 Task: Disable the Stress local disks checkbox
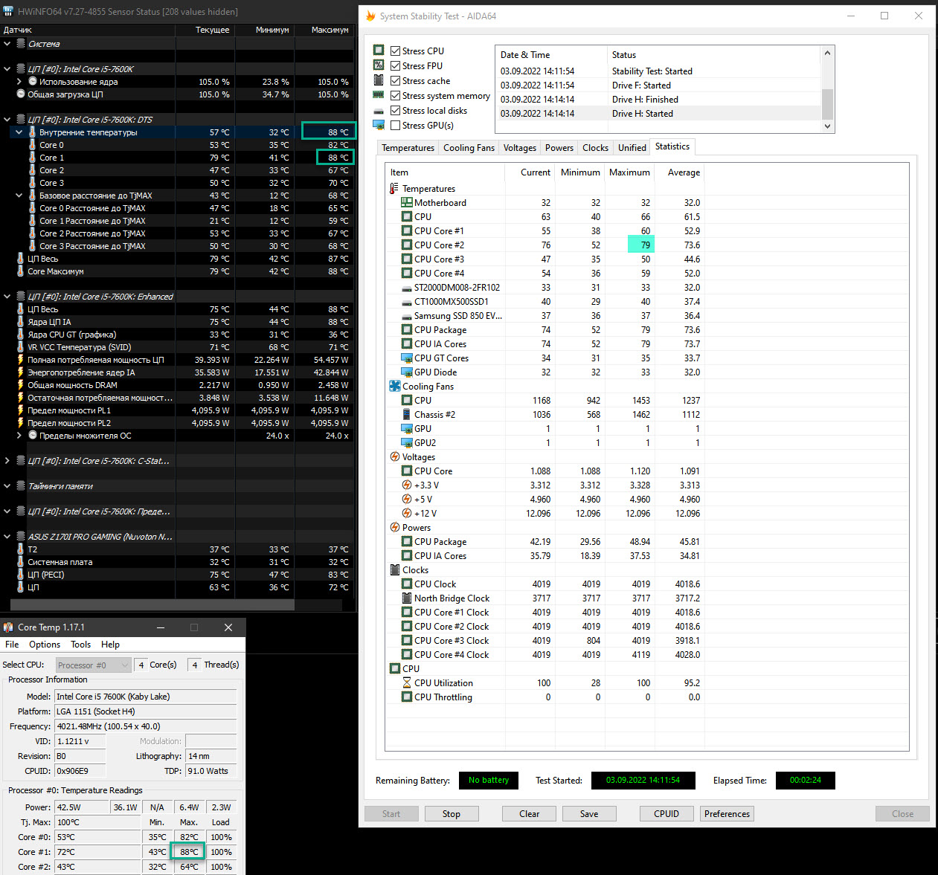[x=396, y=111]
